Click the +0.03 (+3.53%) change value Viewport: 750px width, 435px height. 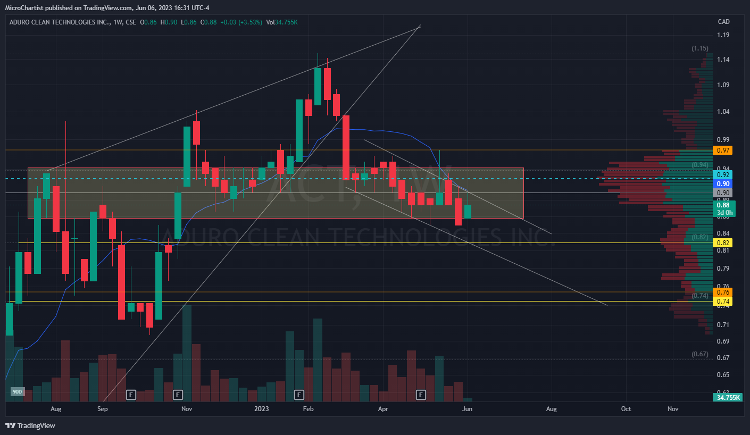(243, 22)
